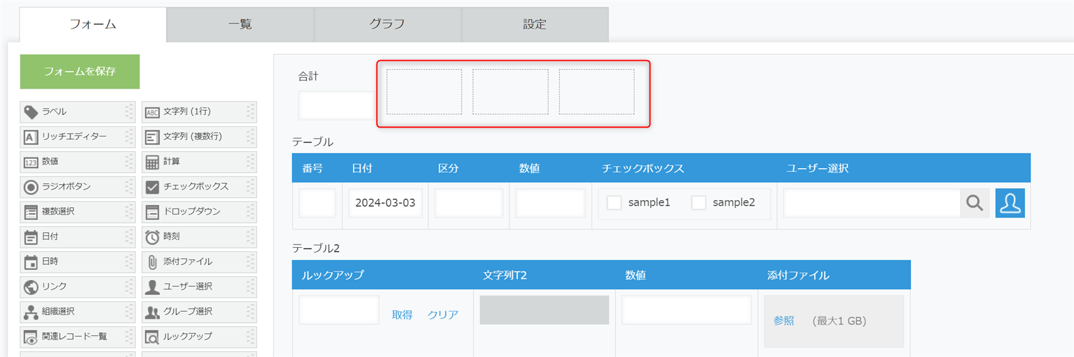Select the 文字列 (複数行) field icon
The width and height of the screenshot is (1074, 357).
pos(152,137)
